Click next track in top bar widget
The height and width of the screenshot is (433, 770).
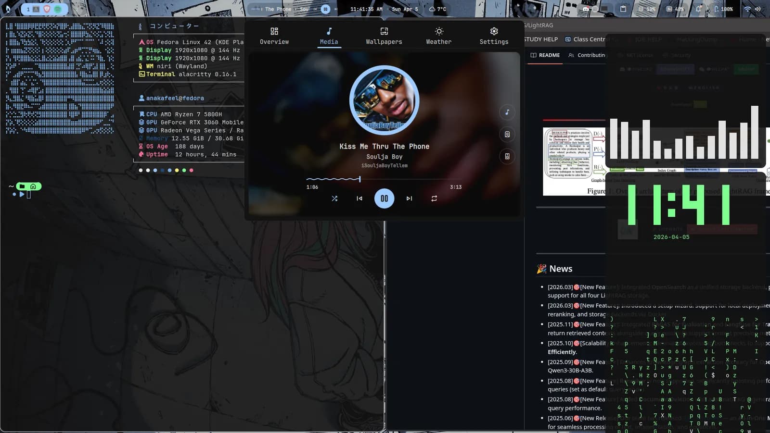tap(335, 9)
